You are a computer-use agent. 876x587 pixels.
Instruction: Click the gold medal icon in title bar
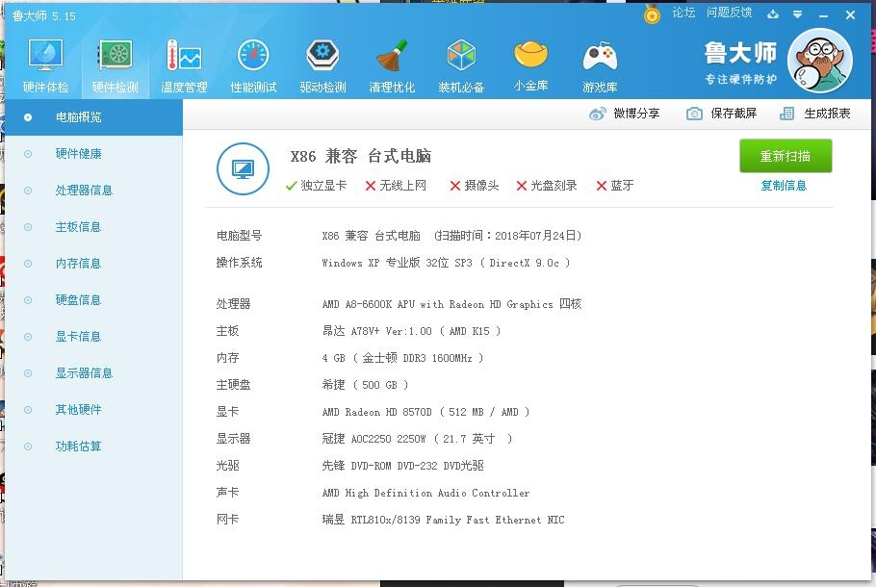652,14
